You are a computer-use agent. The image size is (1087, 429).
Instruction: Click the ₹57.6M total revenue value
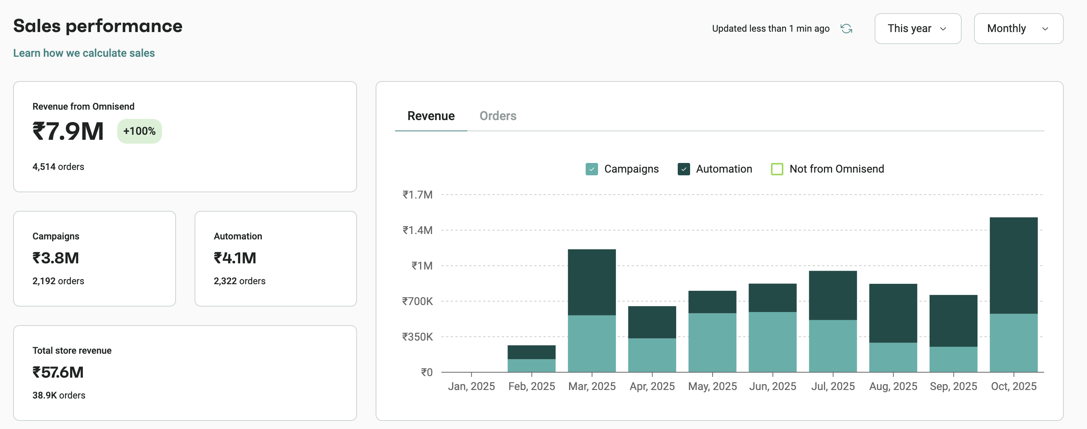(x=58, y=372)
